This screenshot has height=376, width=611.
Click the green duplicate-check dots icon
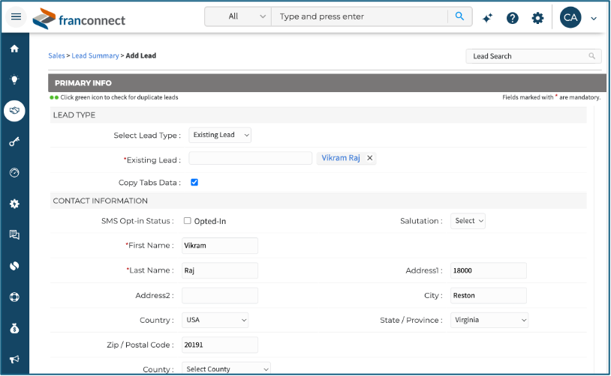54,97
